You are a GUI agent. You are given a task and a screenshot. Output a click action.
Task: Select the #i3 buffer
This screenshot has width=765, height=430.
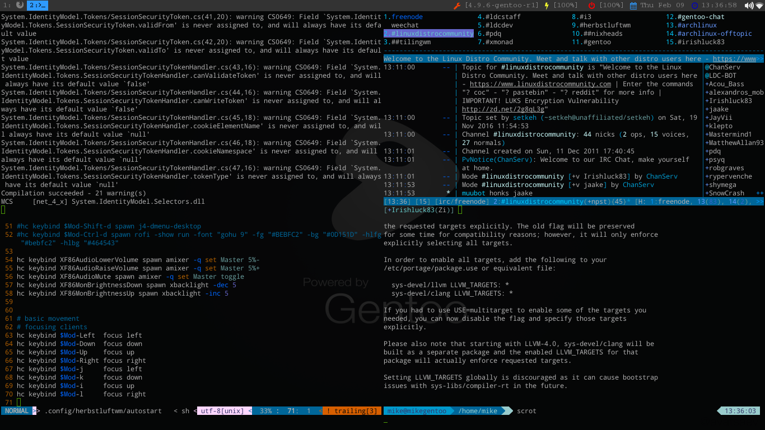tap(581, 17)
